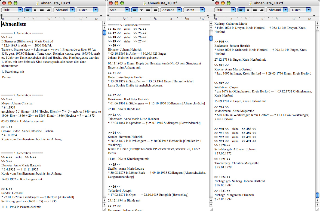Align text right in the middle window
320x211 pixels.
pyautogui.click(x=155, y=10)
